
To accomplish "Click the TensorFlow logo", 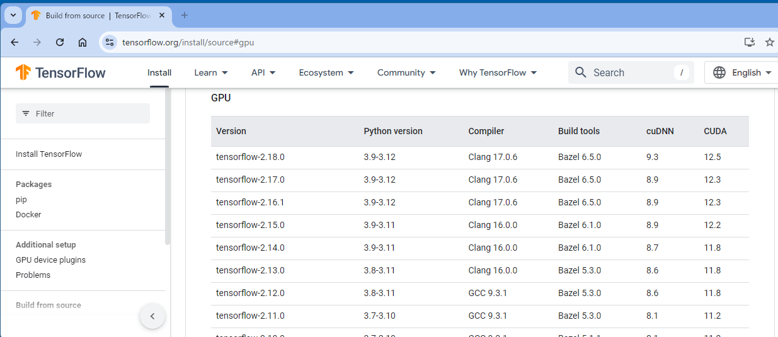I will click(x=60, y=72).
